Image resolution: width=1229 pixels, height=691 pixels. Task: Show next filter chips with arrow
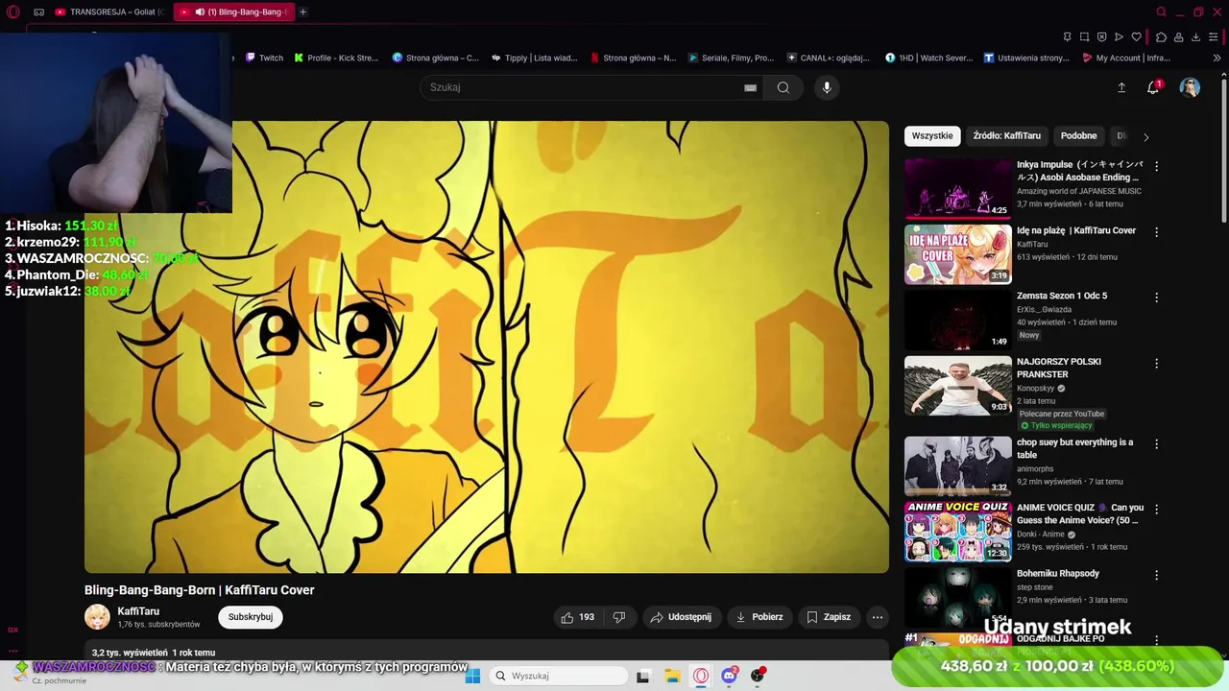pos(1145,136)
